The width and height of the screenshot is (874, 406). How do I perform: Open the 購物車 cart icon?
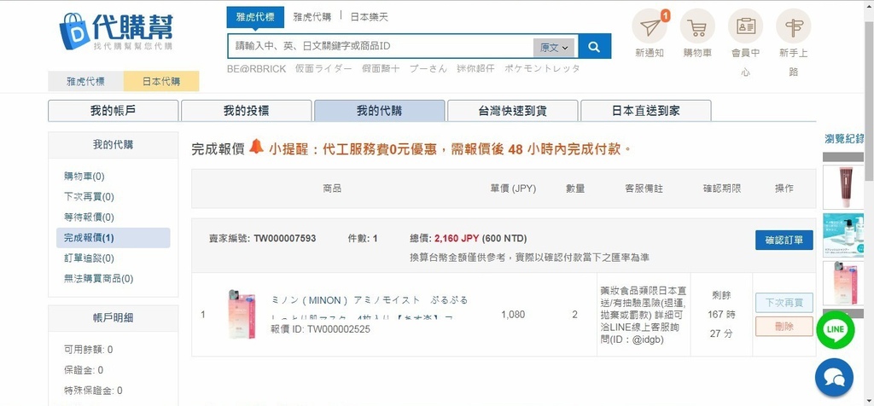coord(697,26)
